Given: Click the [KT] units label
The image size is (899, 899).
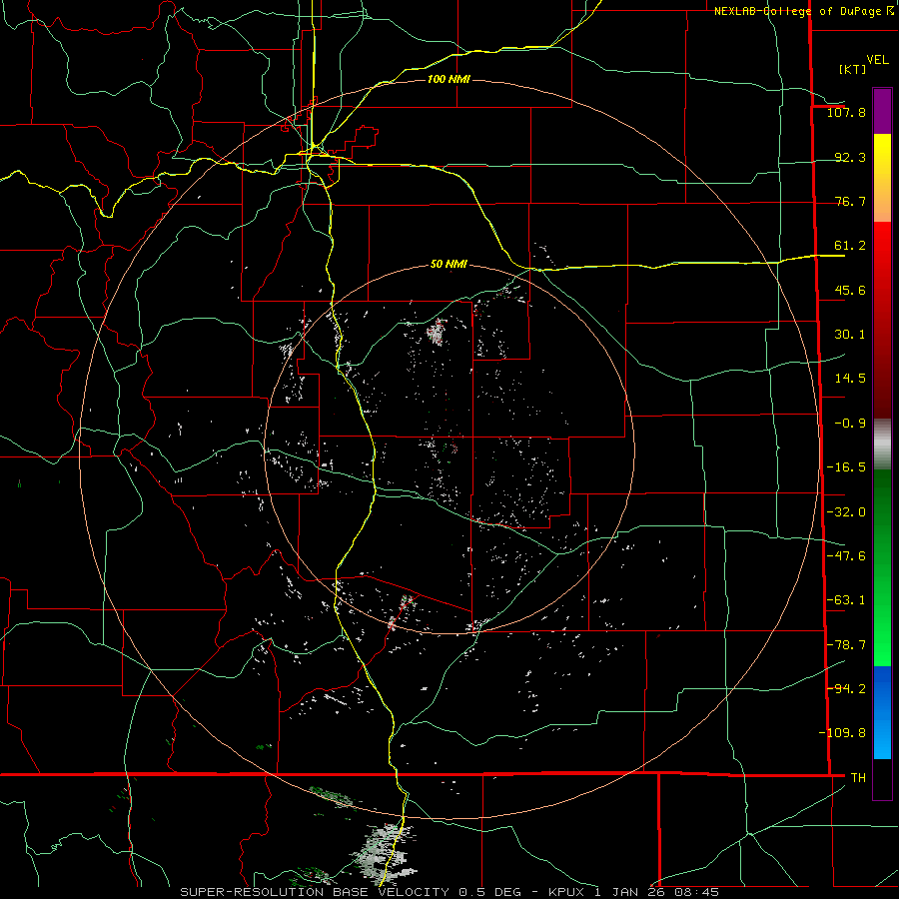Looking at the screenshot, I should (x=853, y=69).
